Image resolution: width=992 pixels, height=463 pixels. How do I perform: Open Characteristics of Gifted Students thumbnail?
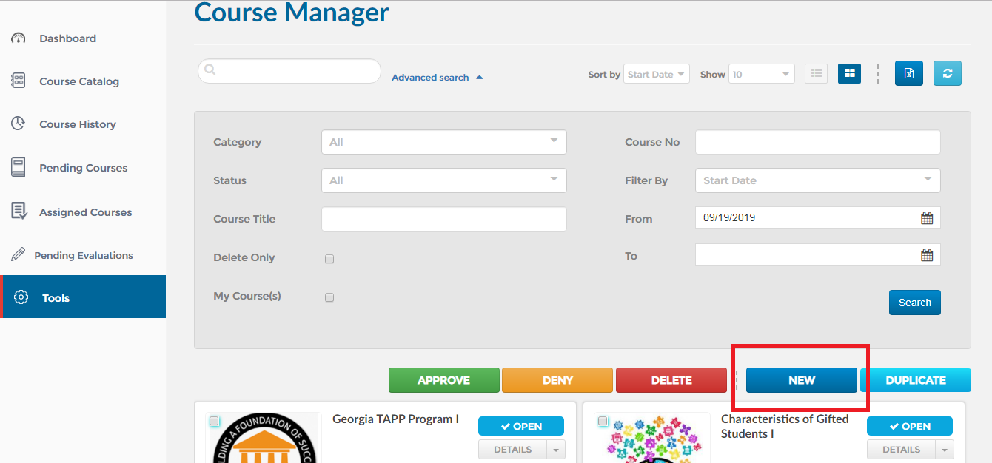tap(653, 437)
